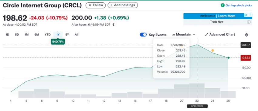258x111 pixels.
Task: Click the orange key event dot near 24
Action: (212, 50)
